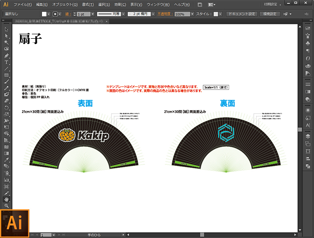Select the Selection tool arrow
Image resolution: width=314 pixels, height=238 pixels.
(x=6, y=29)
